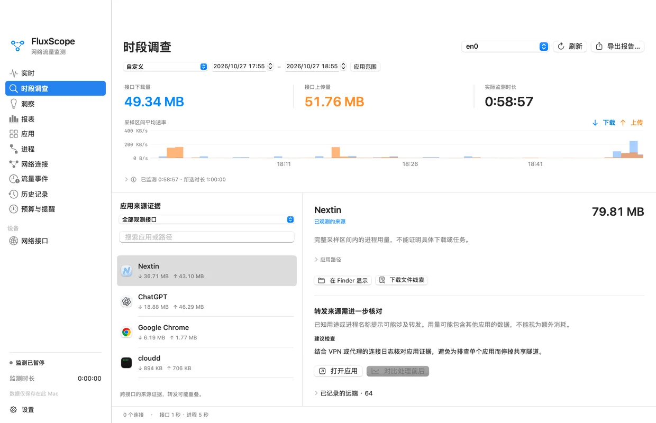Click the Google Chrome icon in list
The height and width of the screenshot is (423, 656).
click(x=126, y=332)
